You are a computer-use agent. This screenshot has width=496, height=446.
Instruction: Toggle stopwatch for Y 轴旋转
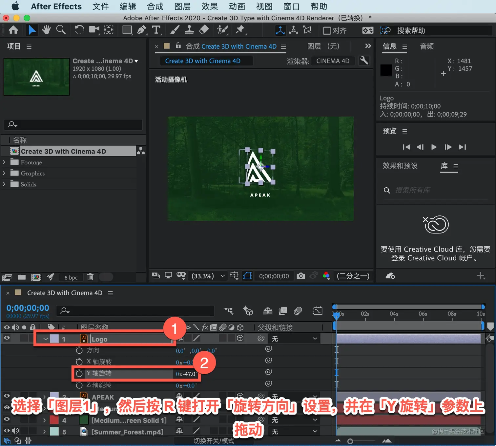(x=79, y=373)
